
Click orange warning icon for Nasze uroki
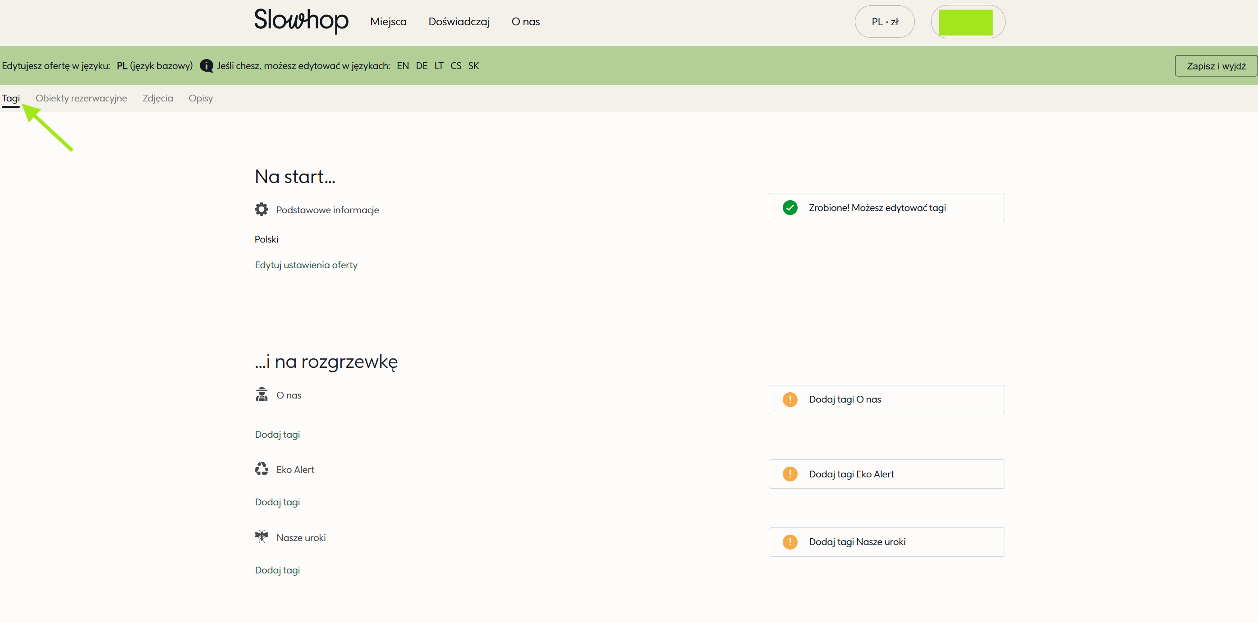(790, 542)
